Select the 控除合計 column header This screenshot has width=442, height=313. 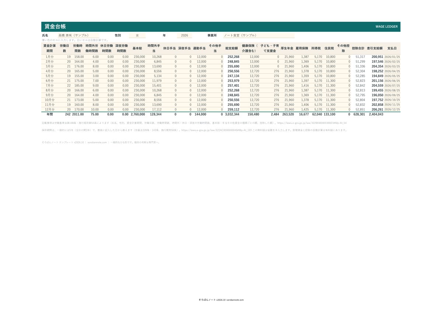click(358, 48)
